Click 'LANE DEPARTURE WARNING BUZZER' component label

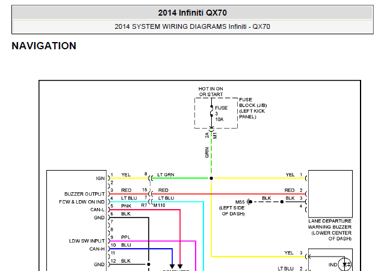[330, 224]
